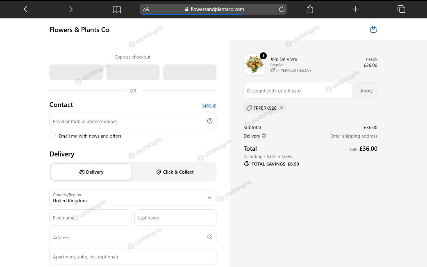This screenshot has width=427, height=267.
Task: Focus the Email or mobile phone number field
Action: click(x=133, y=121)
